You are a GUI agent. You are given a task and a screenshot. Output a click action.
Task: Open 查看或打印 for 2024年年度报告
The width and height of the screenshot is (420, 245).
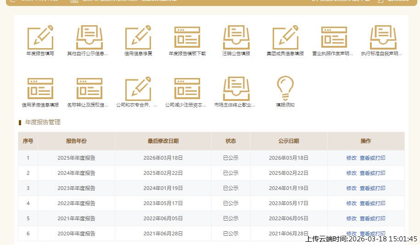pyautogui.click(x=372, y=173)
